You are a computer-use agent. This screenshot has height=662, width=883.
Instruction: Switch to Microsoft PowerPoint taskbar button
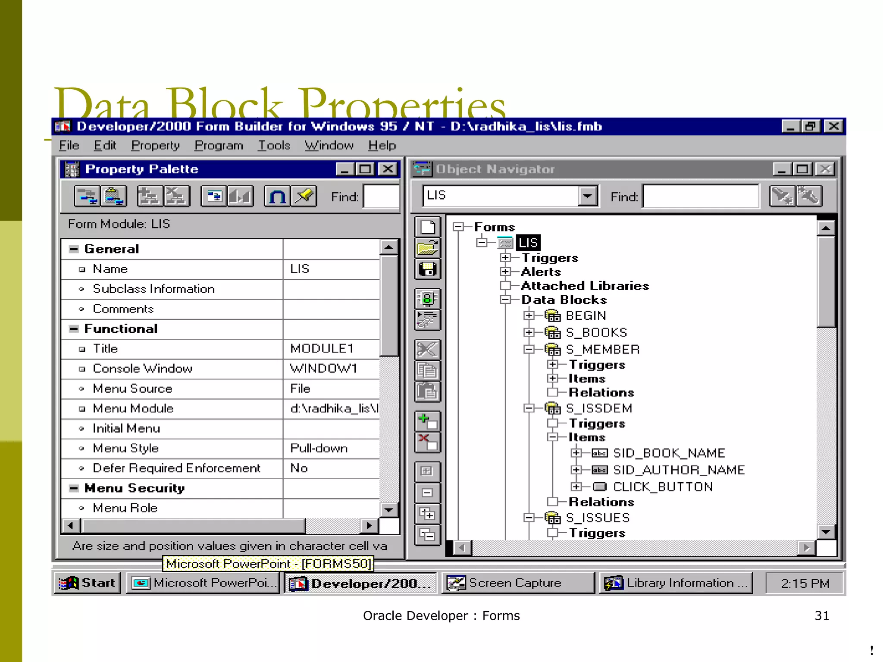coord(203,583)
